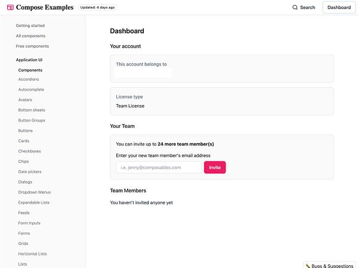The width and height of the screenshot is (358, 268).
Task: Click the Search magnifier icon
Action: (x=295, y=8)
